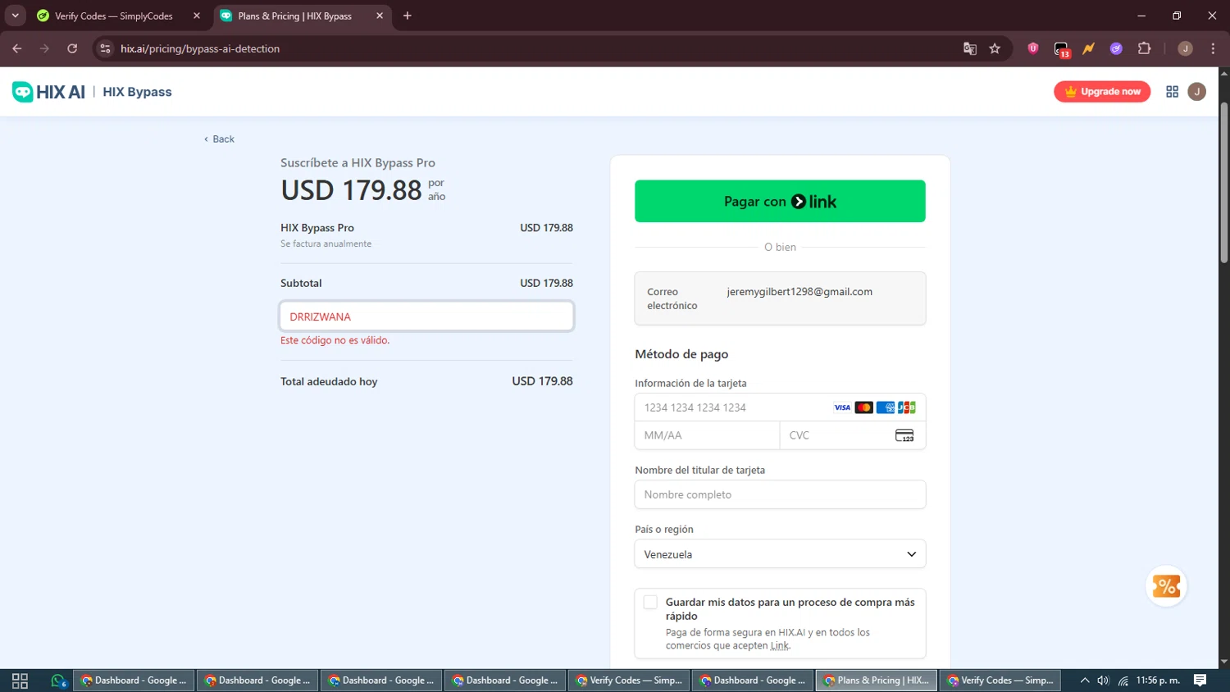Screen dimensions: 1230x692
Task: Open the tab search dropdown arrow
Action: (15, 16)
